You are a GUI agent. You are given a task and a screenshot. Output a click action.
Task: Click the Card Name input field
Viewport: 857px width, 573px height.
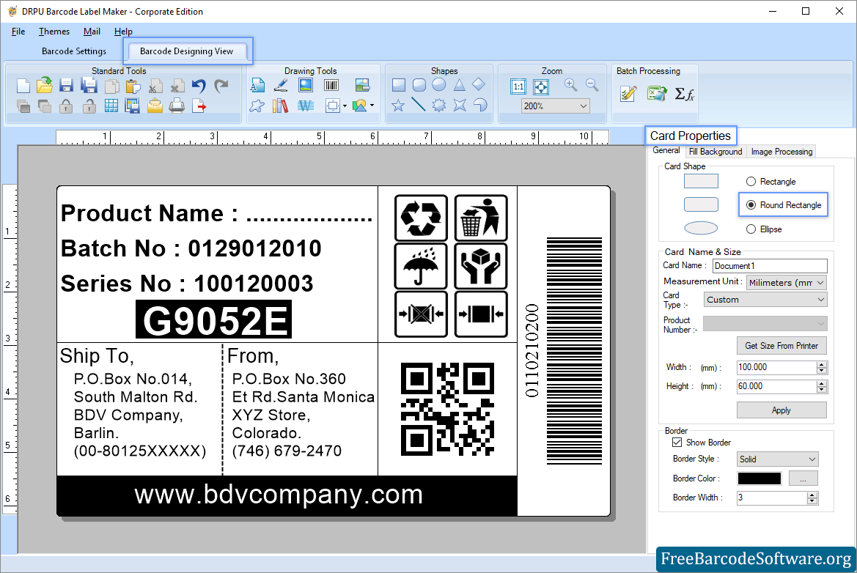770,265
